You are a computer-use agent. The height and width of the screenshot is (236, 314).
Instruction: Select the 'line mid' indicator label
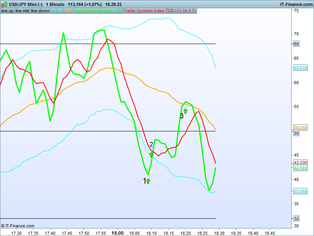tap(22, 11)
